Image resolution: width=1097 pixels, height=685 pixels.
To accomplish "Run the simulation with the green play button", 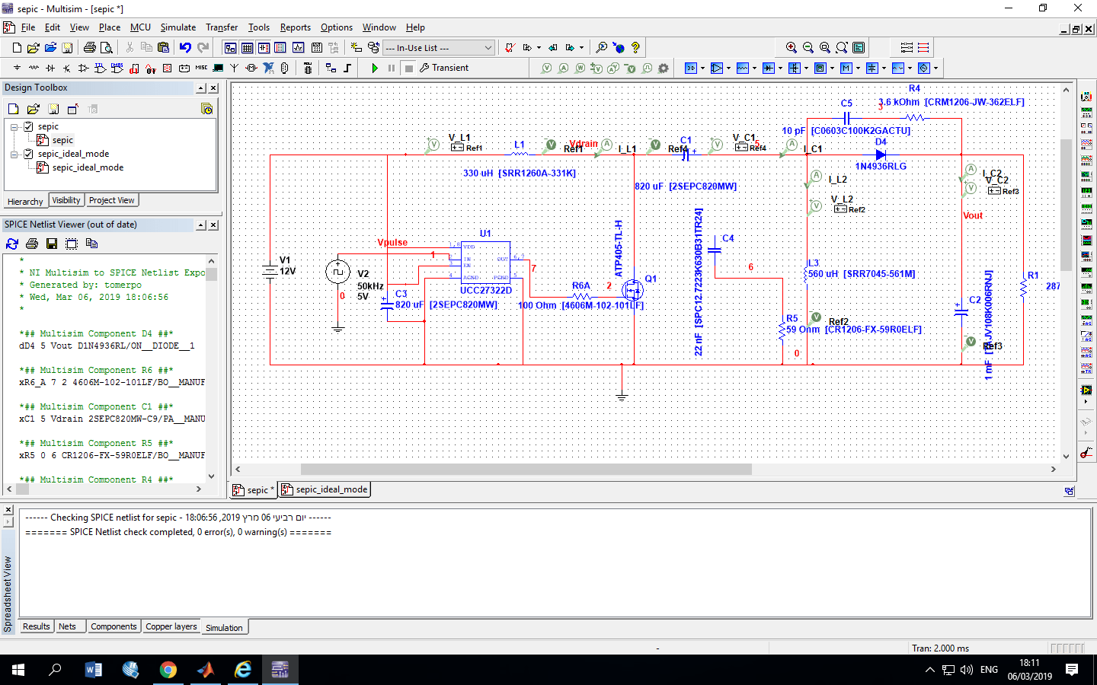I will tap(375, 68).
